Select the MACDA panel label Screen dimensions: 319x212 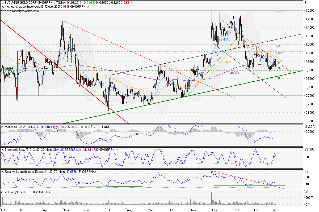(309, 127)
